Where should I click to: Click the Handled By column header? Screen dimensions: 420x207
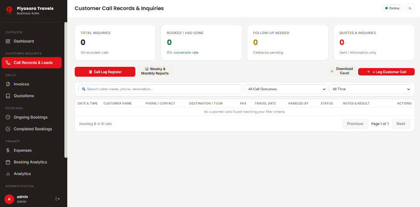(298, 103)
